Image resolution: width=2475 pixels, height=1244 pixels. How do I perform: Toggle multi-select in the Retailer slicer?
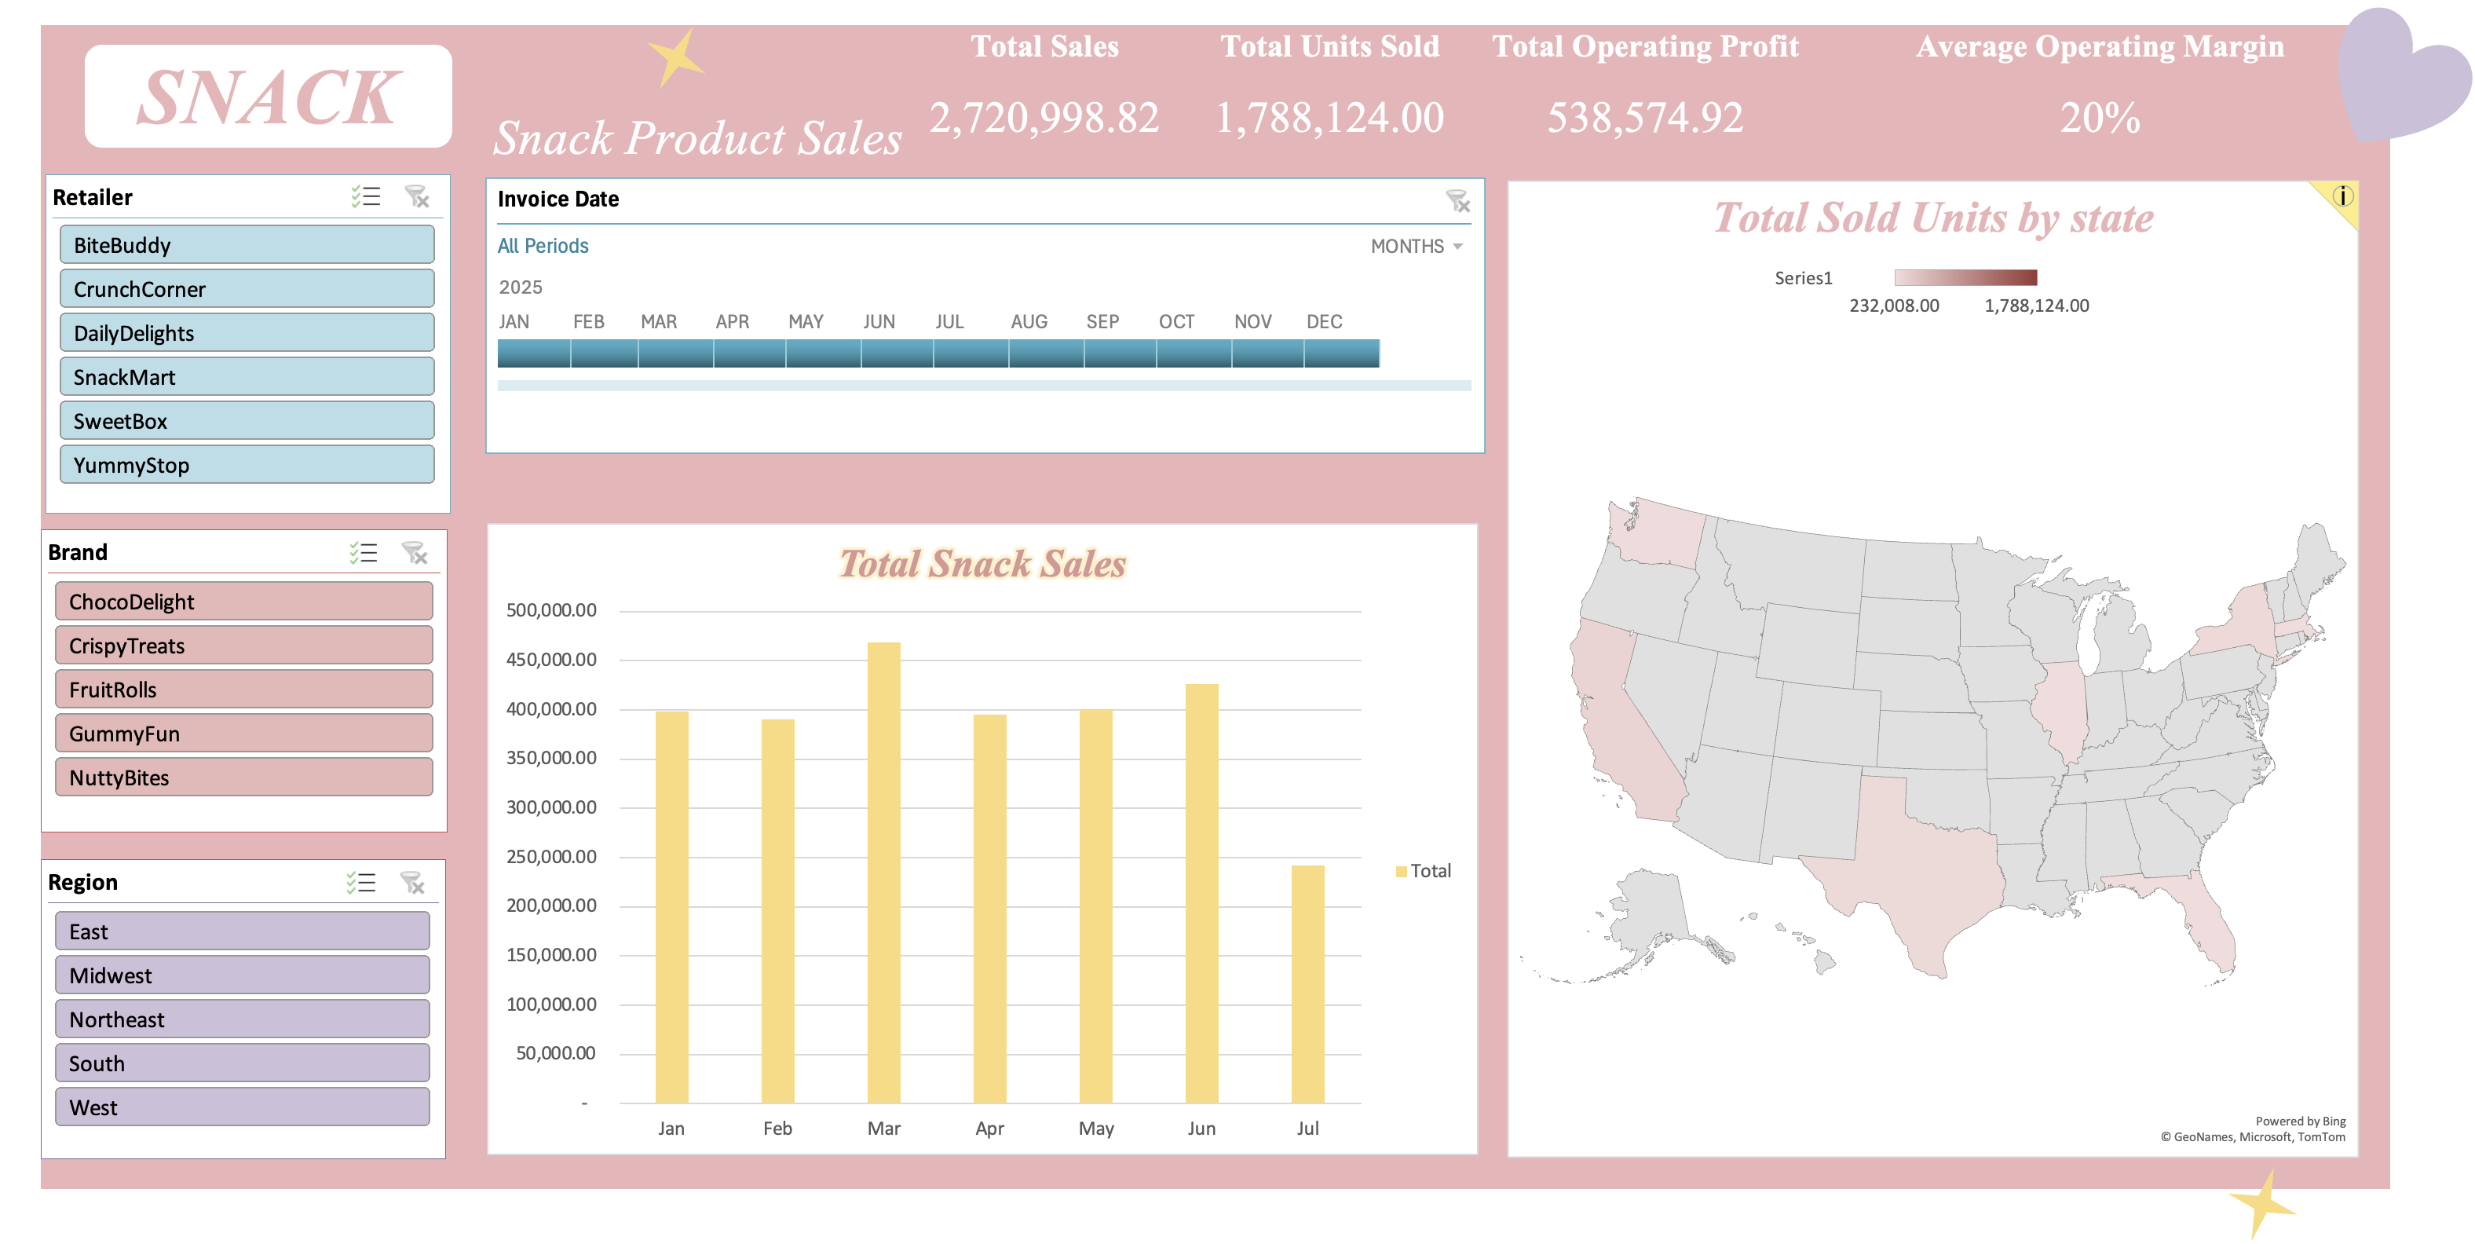[365, 197]
